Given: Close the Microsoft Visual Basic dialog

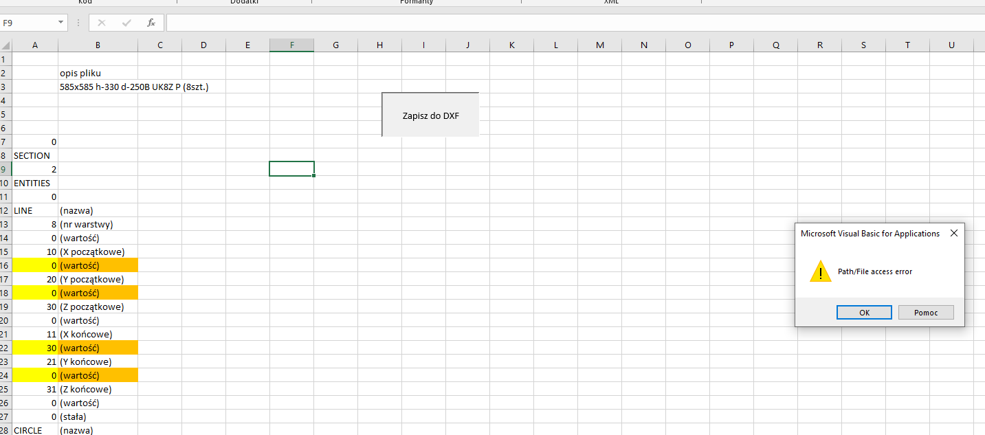Looking at the screenshot, I should pos(953,234).
